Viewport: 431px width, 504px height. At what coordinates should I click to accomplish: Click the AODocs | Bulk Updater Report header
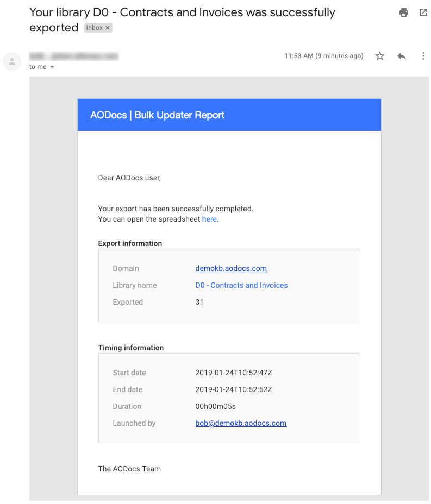[157, 115]
